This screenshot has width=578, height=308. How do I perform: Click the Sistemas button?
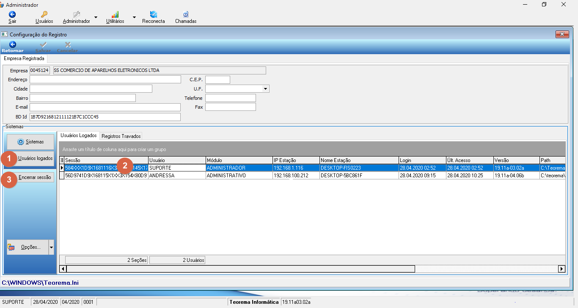(x=30, y=142)
